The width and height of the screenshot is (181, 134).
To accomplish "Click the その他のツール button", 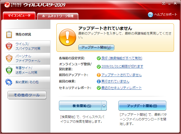I will pos(27,95).
